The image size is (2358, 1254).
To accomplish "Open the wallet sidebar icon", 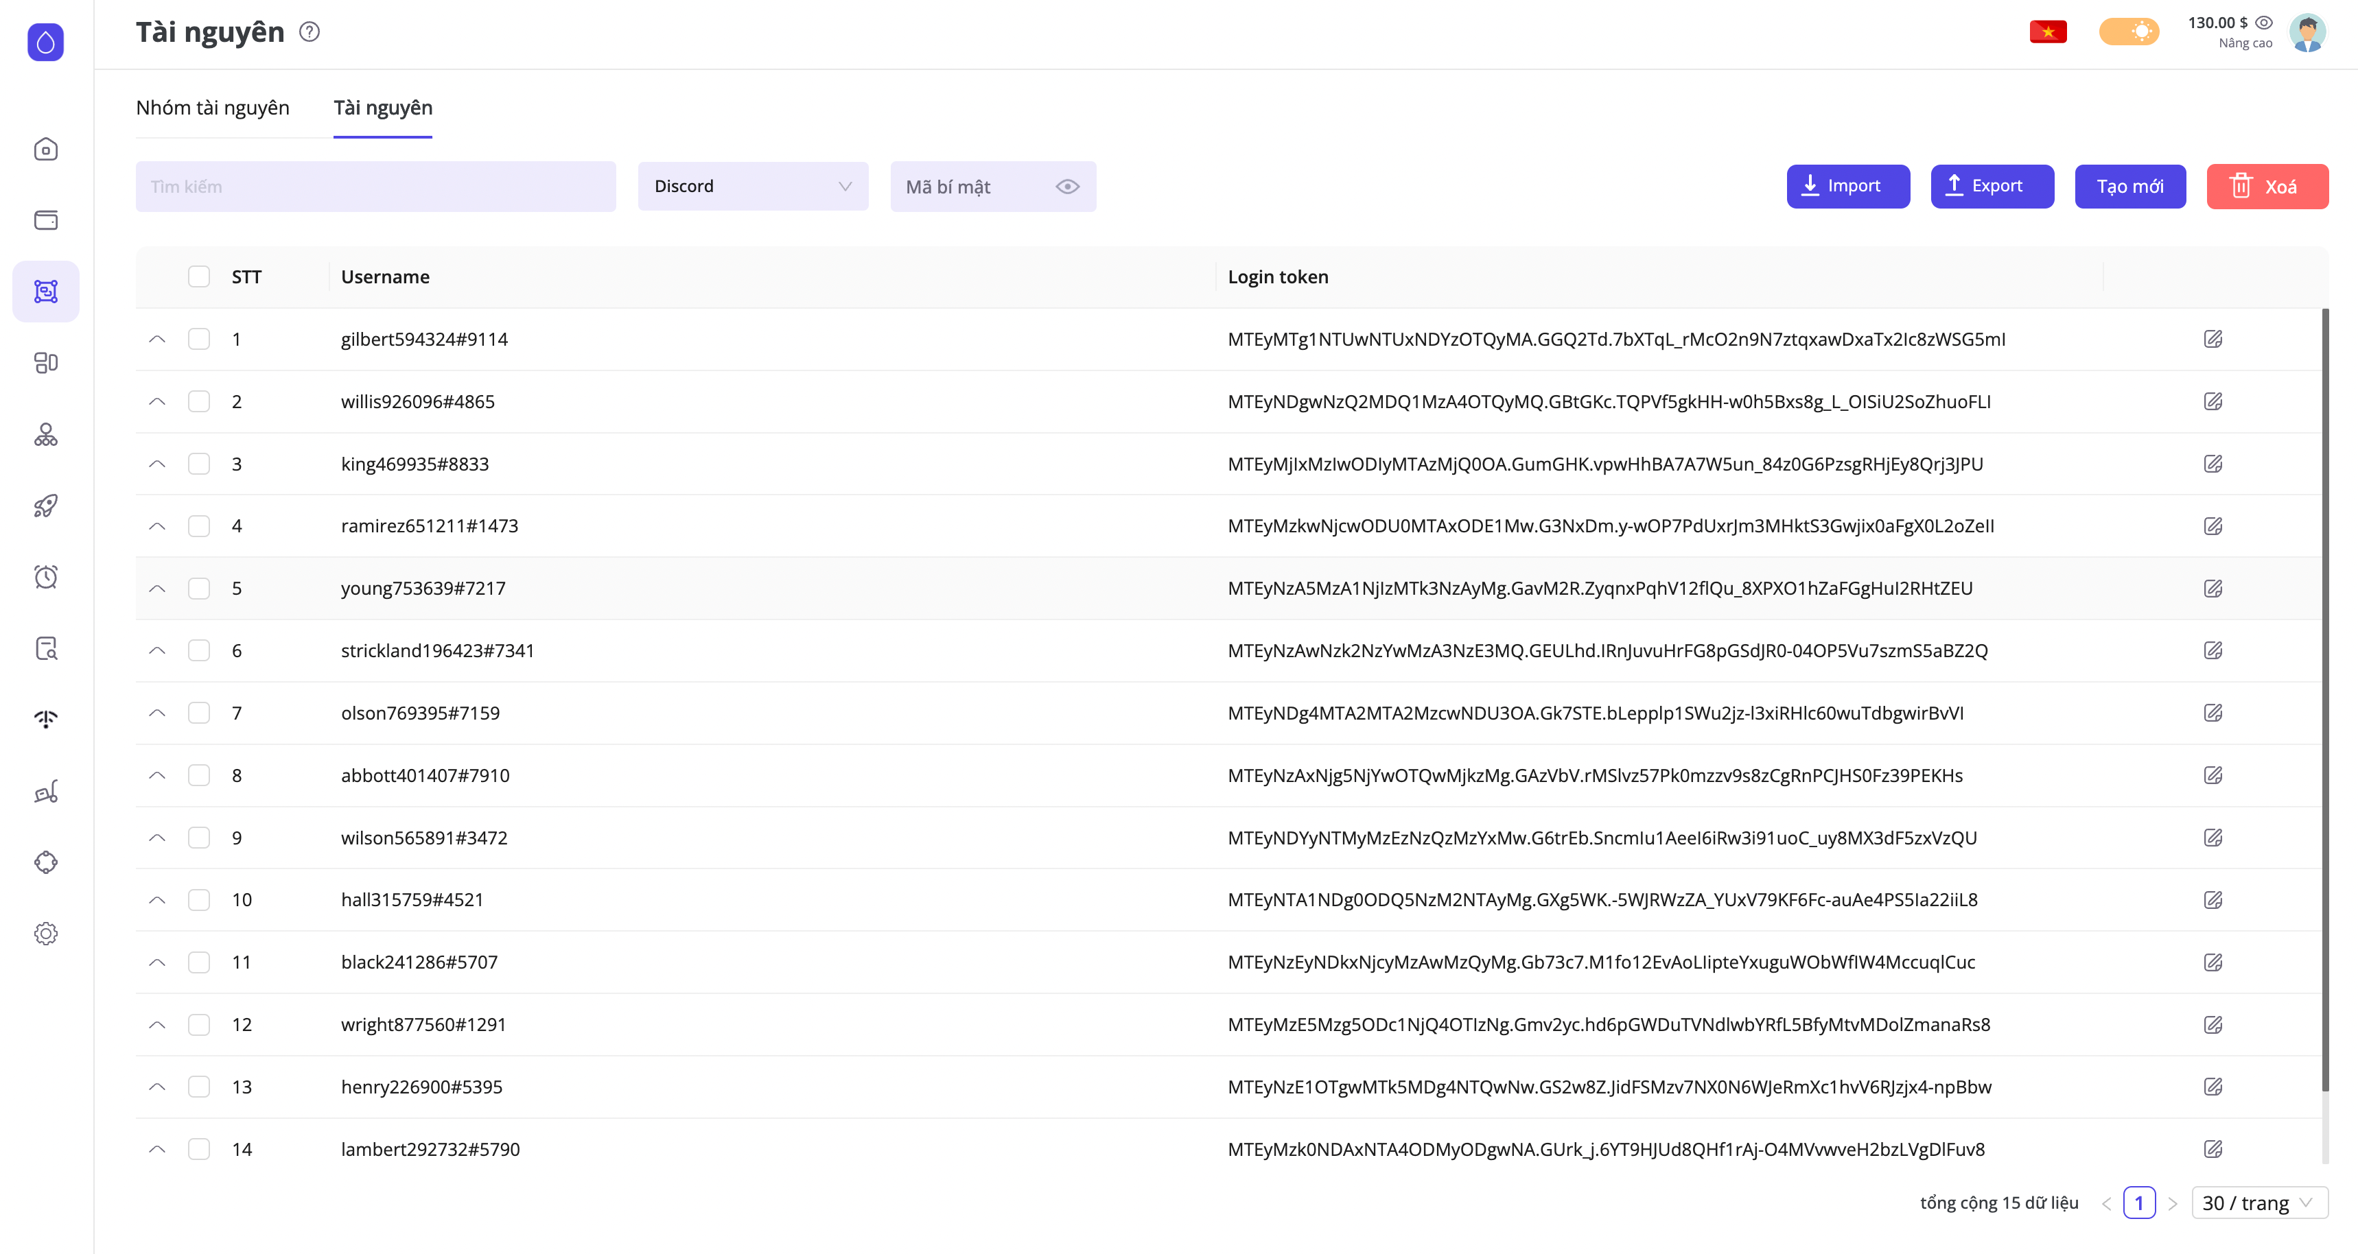I will [x=46, y=221].
